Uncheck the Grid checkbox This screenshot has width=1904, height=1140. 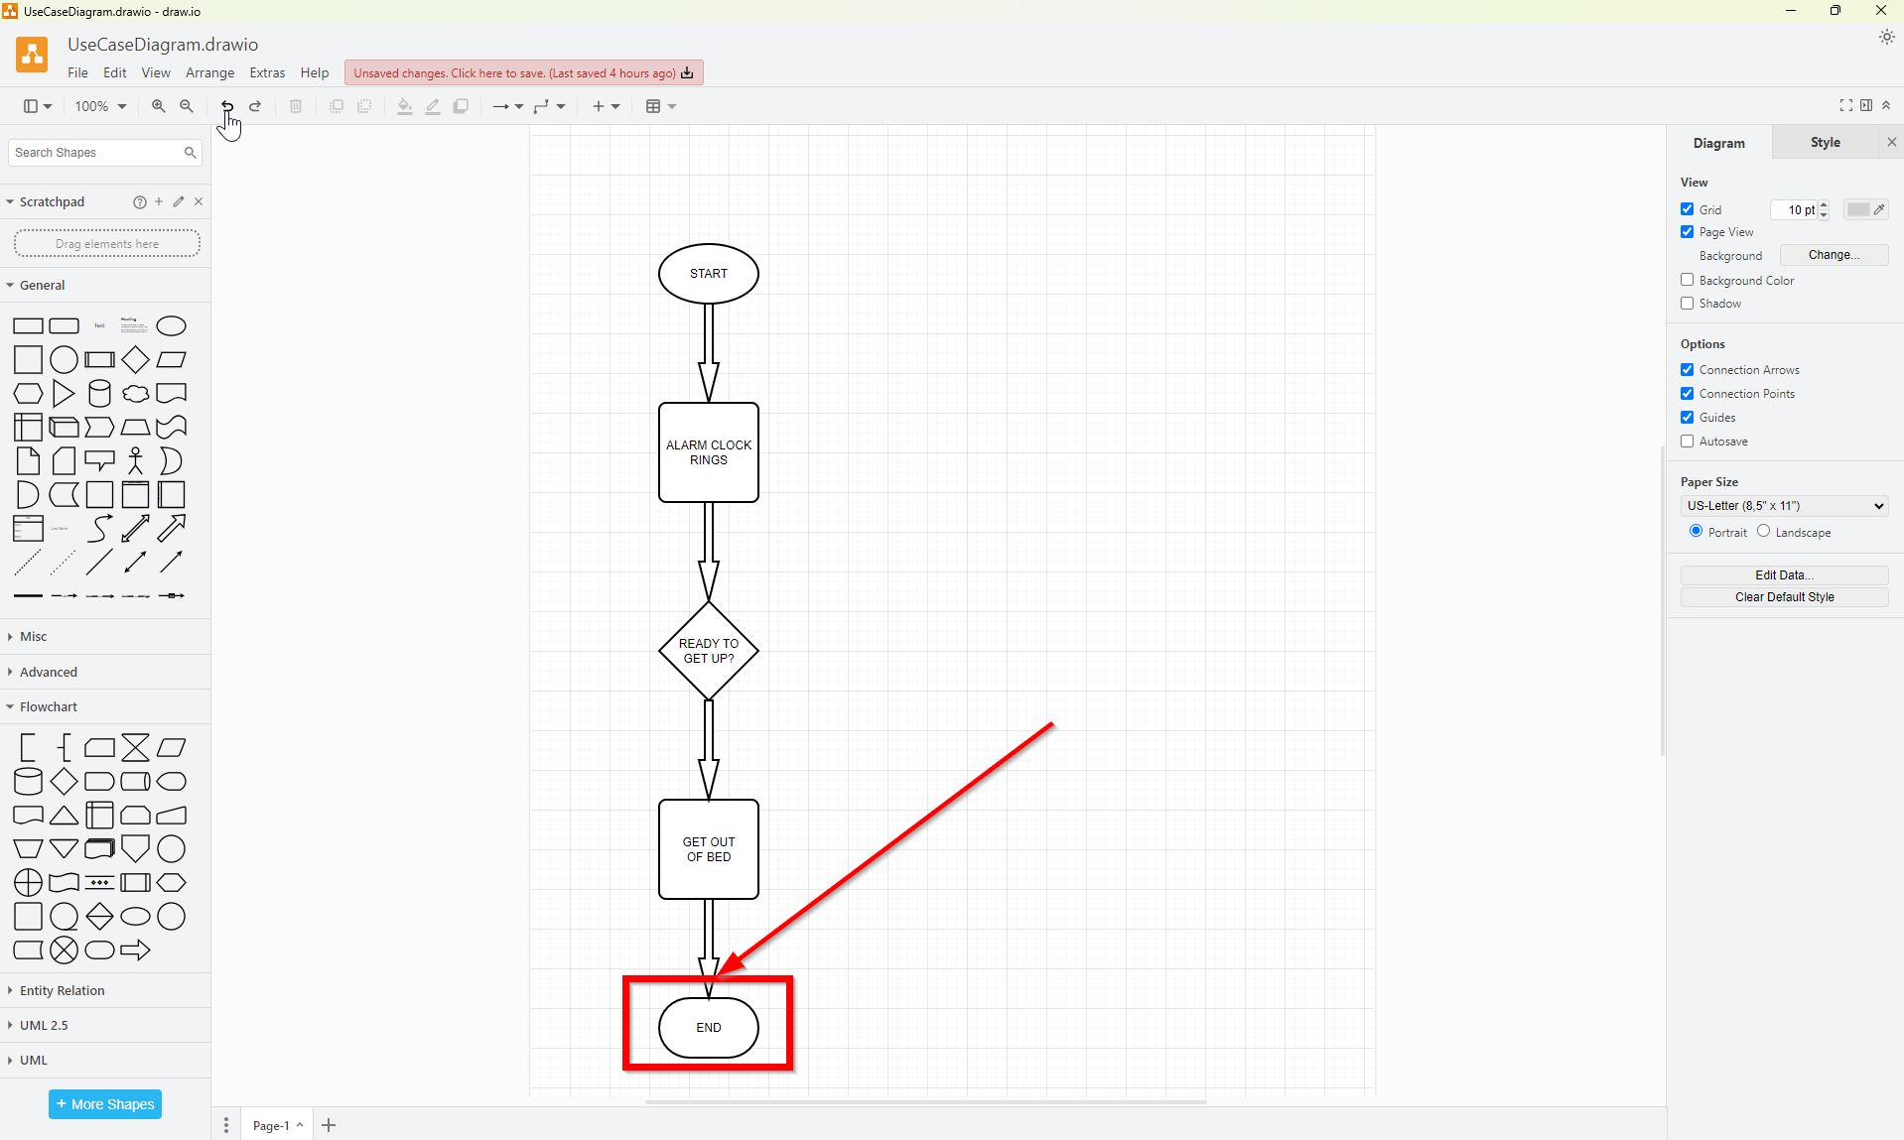[1687, 209]
